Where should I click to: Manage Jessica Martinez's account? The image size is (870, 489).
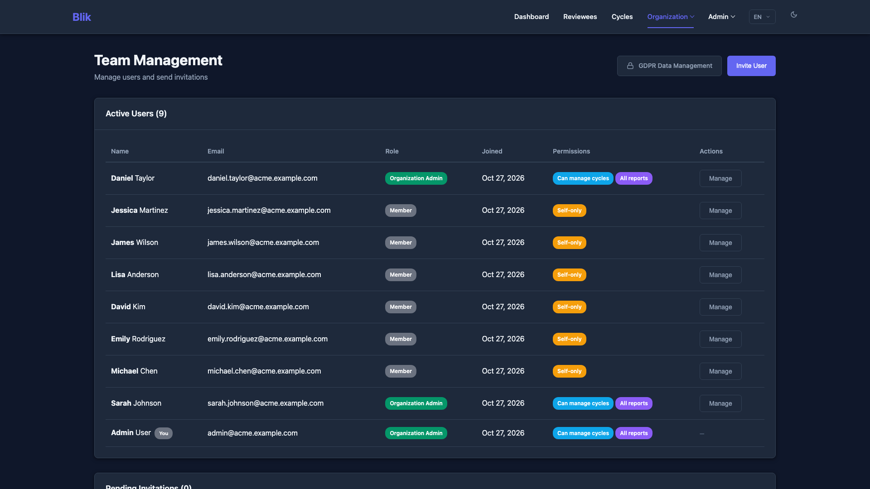coord(720,211)
